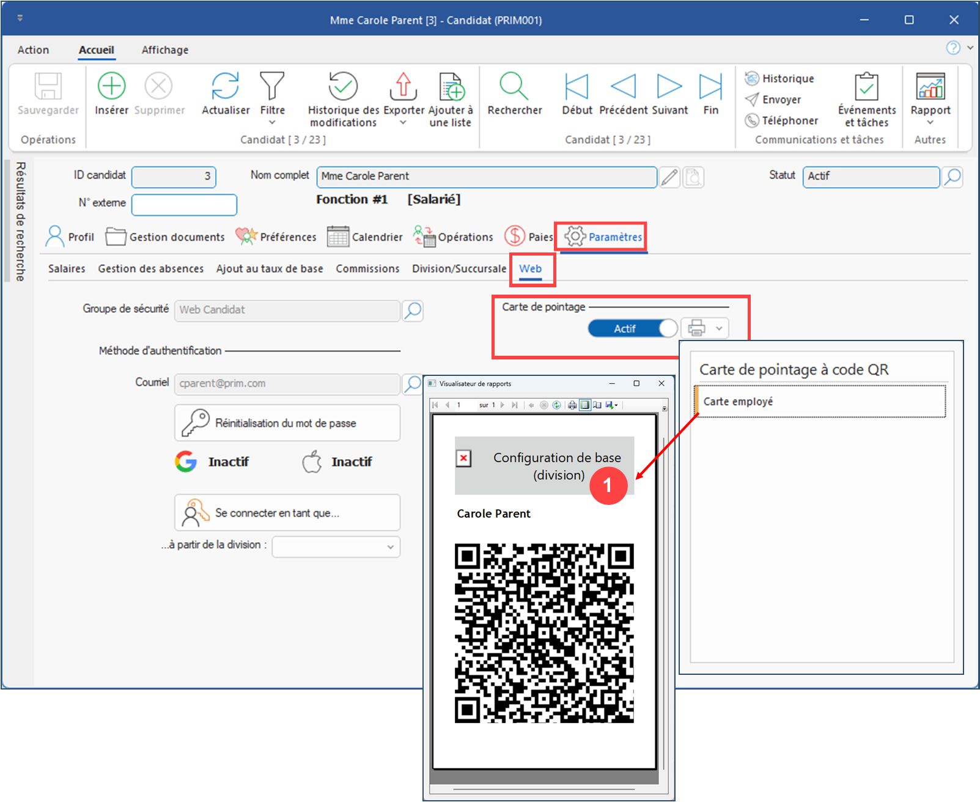This screenshot has height=802, width=980.
Task: Go to Suivant candidate record
Action: click(669, 86)
